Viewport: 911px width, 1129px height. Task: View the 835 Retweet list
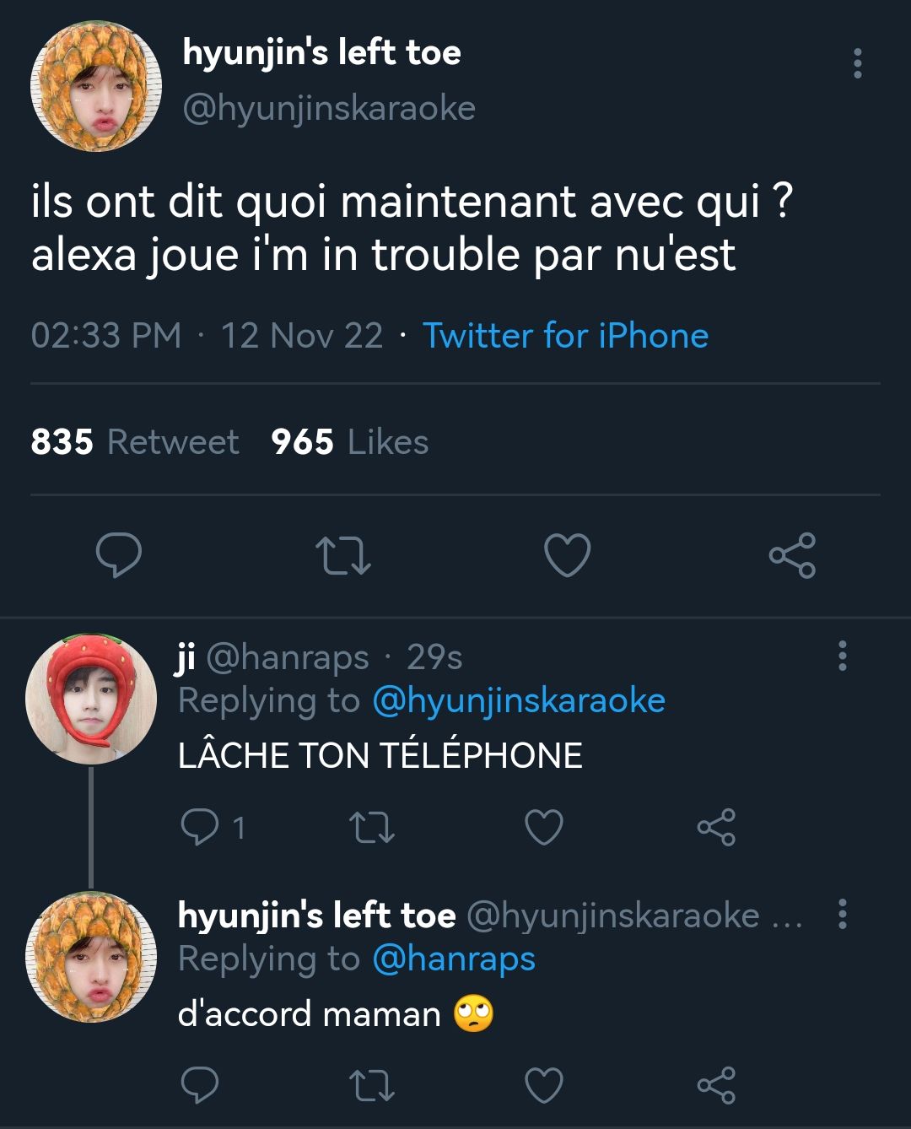[x=135, y=442]
